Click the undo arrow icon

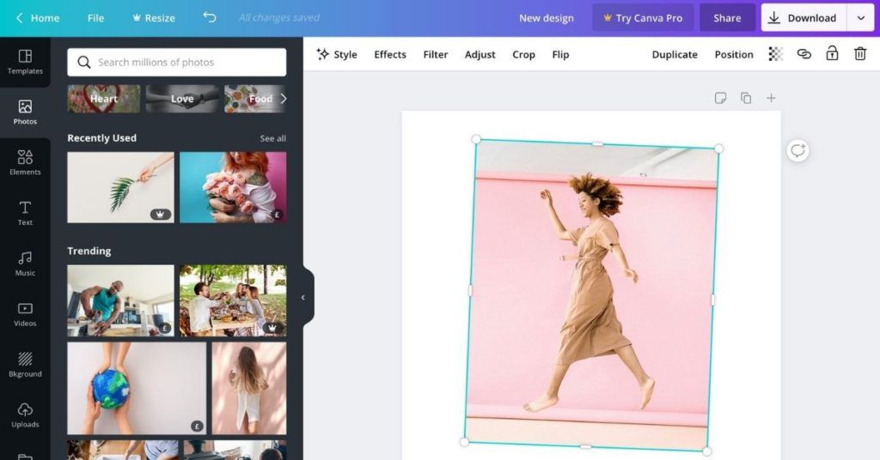pyautogui.click(x=209, y=17)
